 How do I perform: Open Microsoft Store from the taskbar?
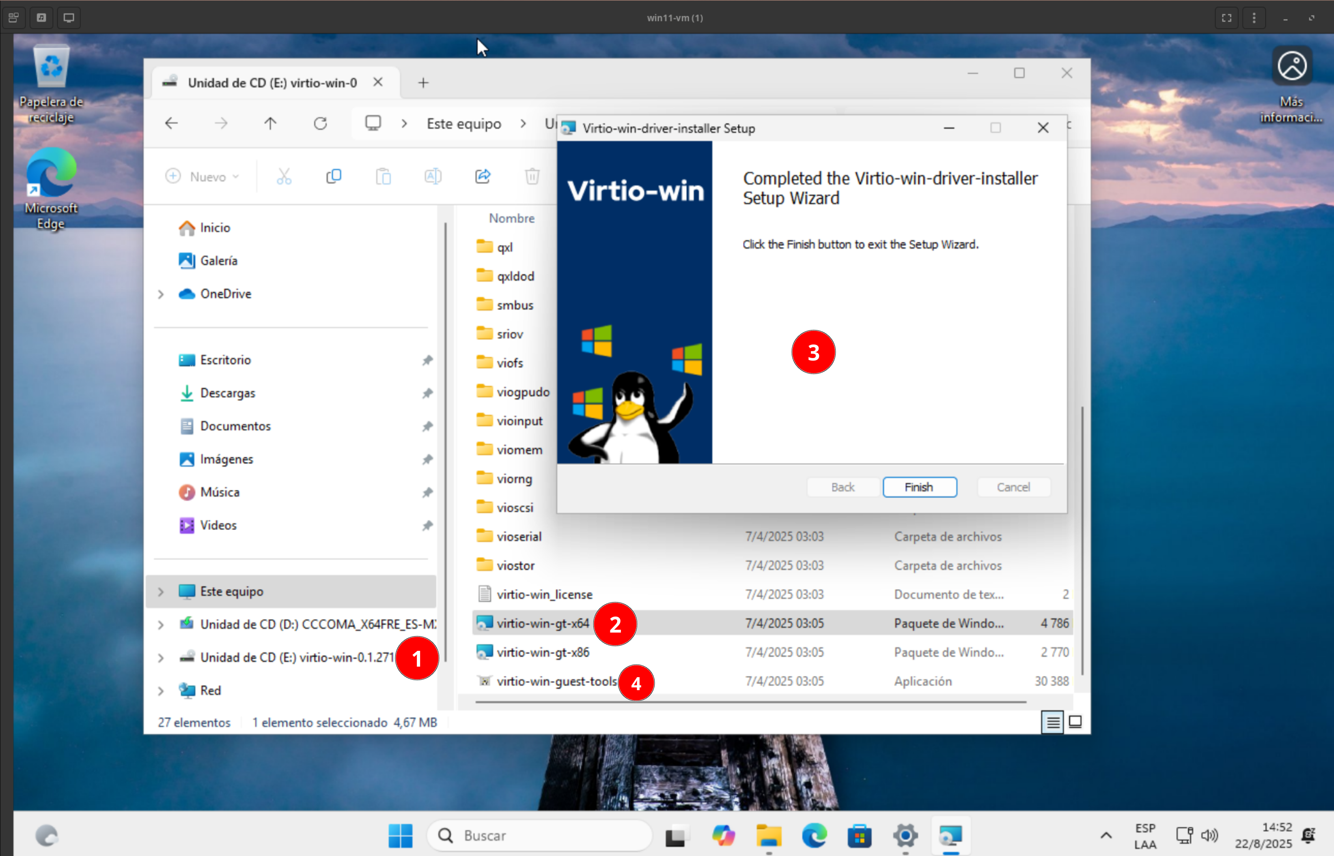(860, 835)
